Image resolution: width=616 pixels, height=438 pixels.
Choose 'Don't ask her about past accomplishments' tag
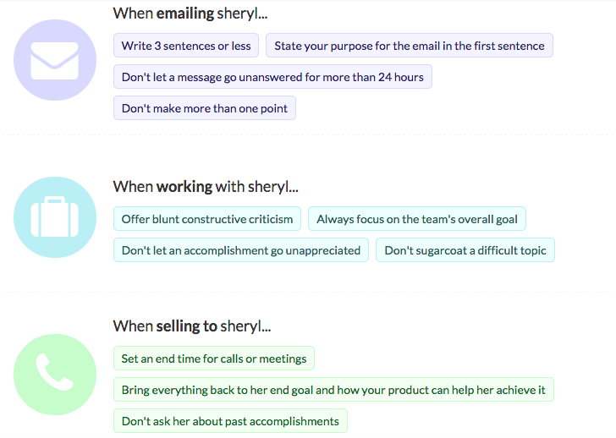[230, 421]
